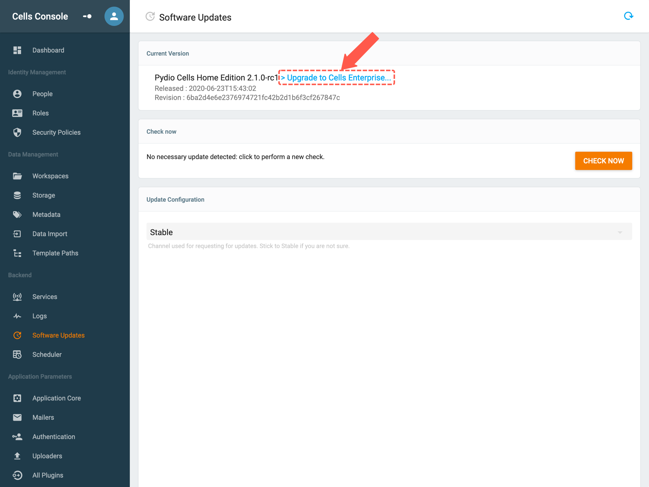Select Data Import in the sidebar

tap(50, 234)
